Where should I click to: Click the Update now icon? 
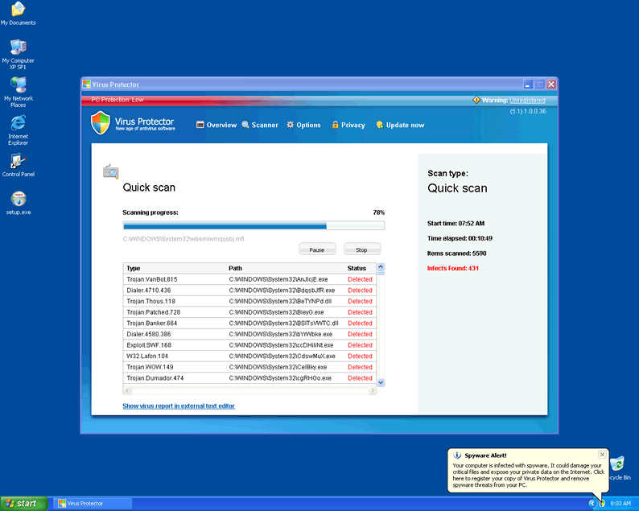pyautogui.click(x=380, y=125)
